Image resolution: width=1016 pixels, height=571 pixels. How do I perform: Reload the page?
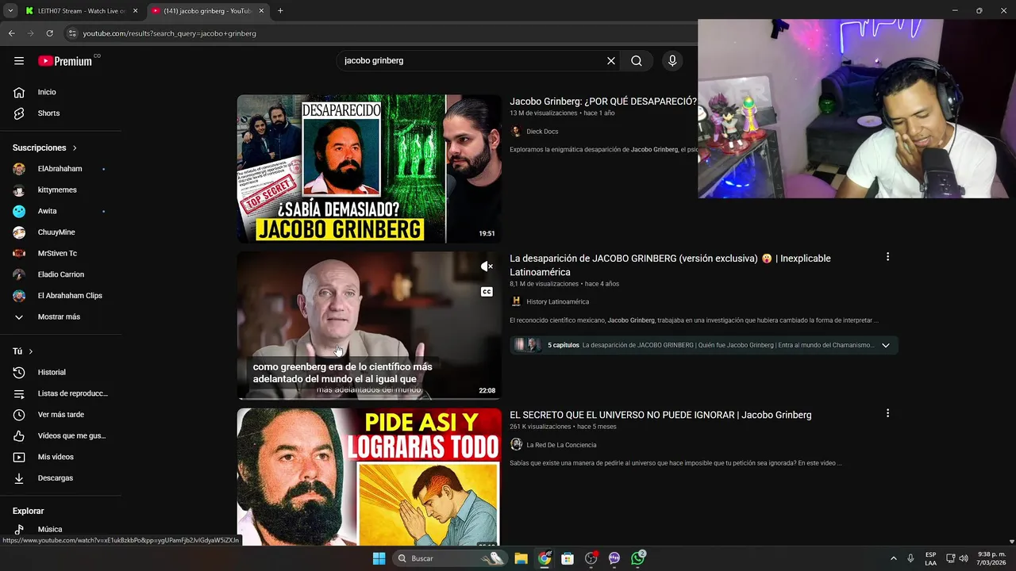click(49, 33)
